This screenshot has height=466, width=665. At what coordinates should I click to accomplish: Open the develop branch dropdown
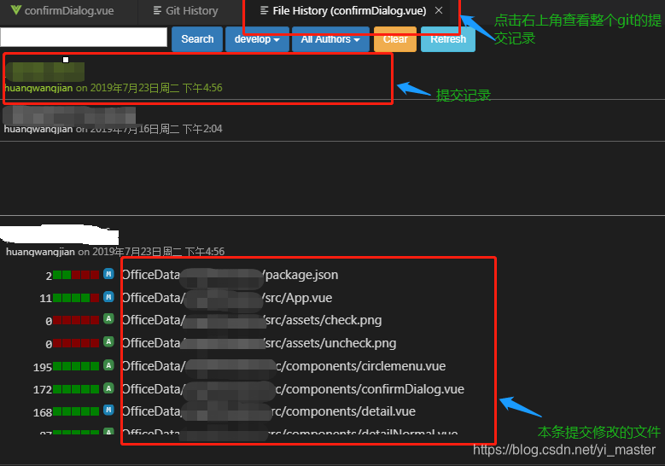point(257,39)
